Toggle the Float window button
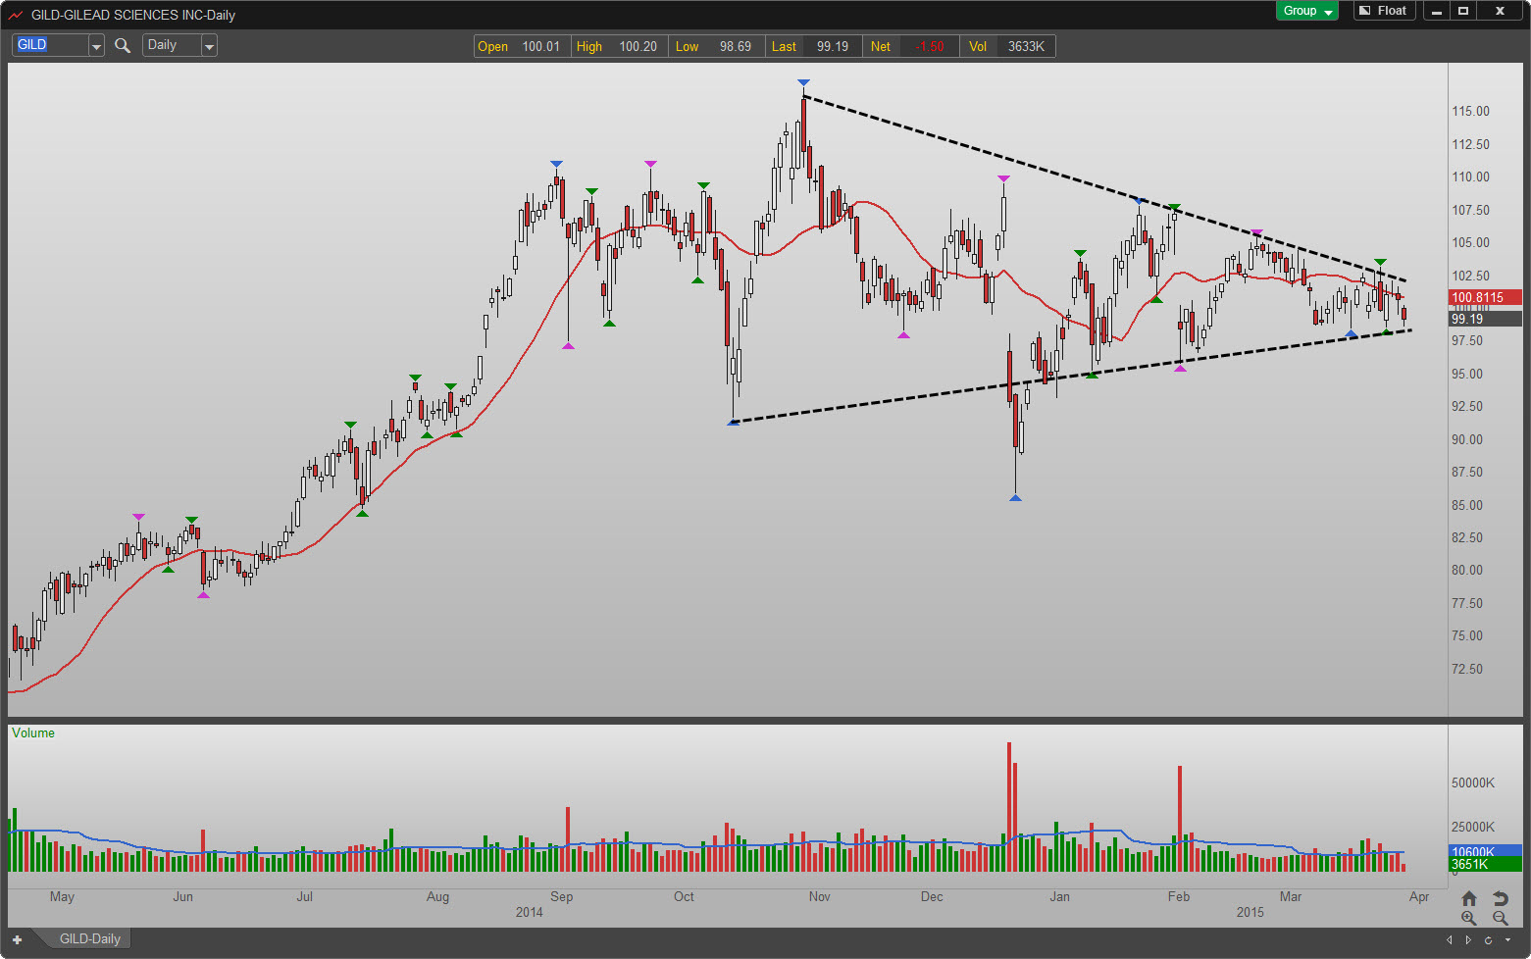The image size is (1531, 959). tap(1383, 11)
